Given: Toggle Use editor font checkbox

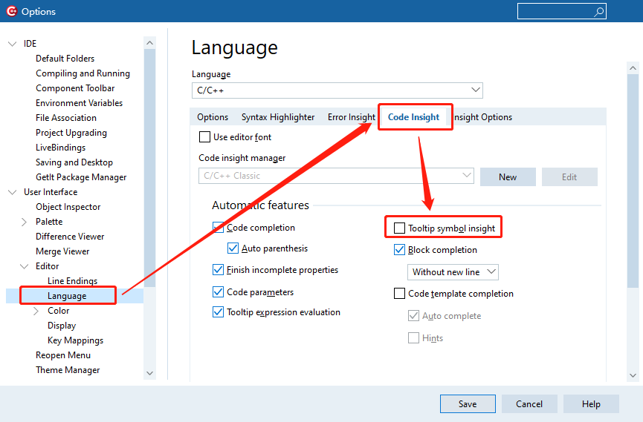Looking at the screenshot, I should click(204, 136).
